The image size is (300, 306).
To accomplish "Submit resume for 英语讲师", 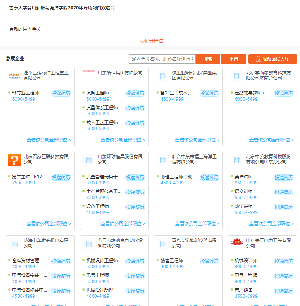I will (x=284, y=178).
